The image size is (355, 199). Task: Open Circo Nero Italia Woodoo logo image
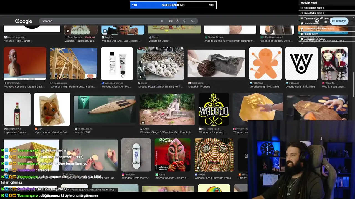(x=214, y=109)
